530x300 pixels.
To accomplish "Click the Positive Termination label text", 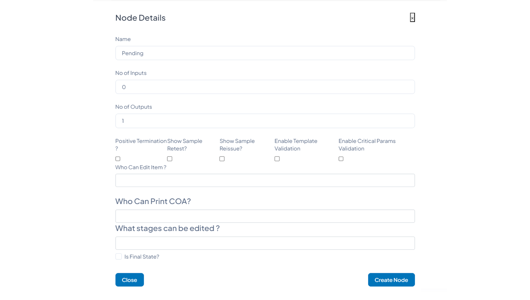I will 141,141.
